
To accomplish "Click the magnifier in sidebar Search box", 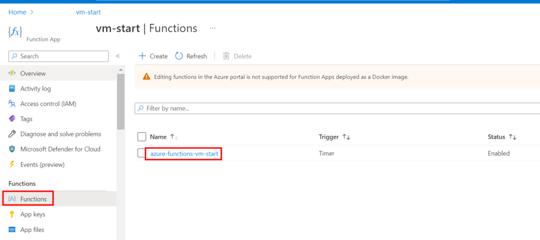I will pos(15,56).
